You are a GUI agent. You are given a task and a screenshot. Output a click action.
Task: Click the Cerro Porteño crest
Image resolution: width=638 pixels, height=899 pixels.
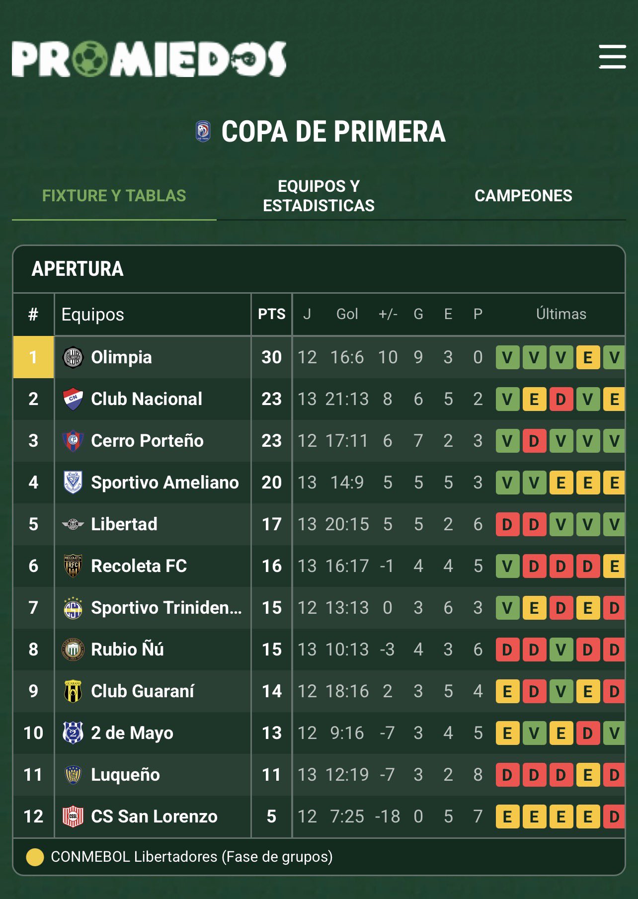click(x=73, y=441)
